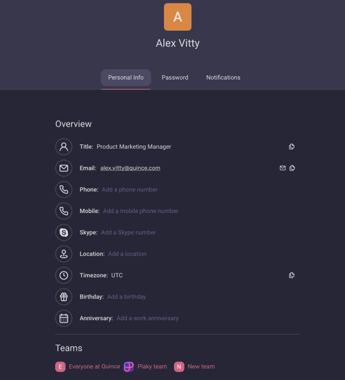Click the Add a phone number field
Viewport: 345px width, 380px height.
point(130,190)
